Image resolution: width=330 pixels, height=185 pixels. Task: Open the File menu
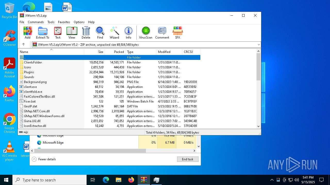point(22,22)
